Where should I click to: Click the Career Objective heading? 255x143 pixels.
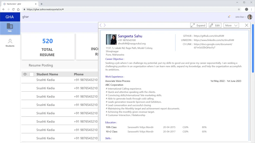[x=115, y=59]
